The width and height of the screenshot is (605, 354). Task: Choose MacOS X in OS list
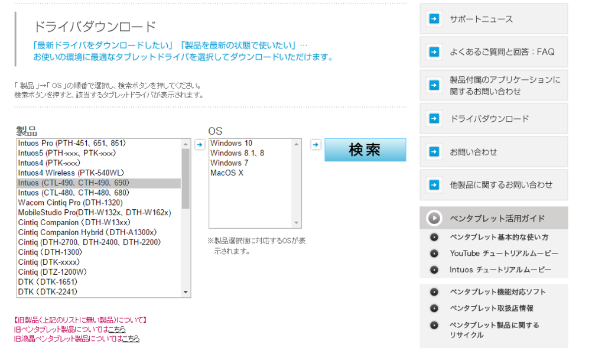pyautogui.click(x=251, y=173)
